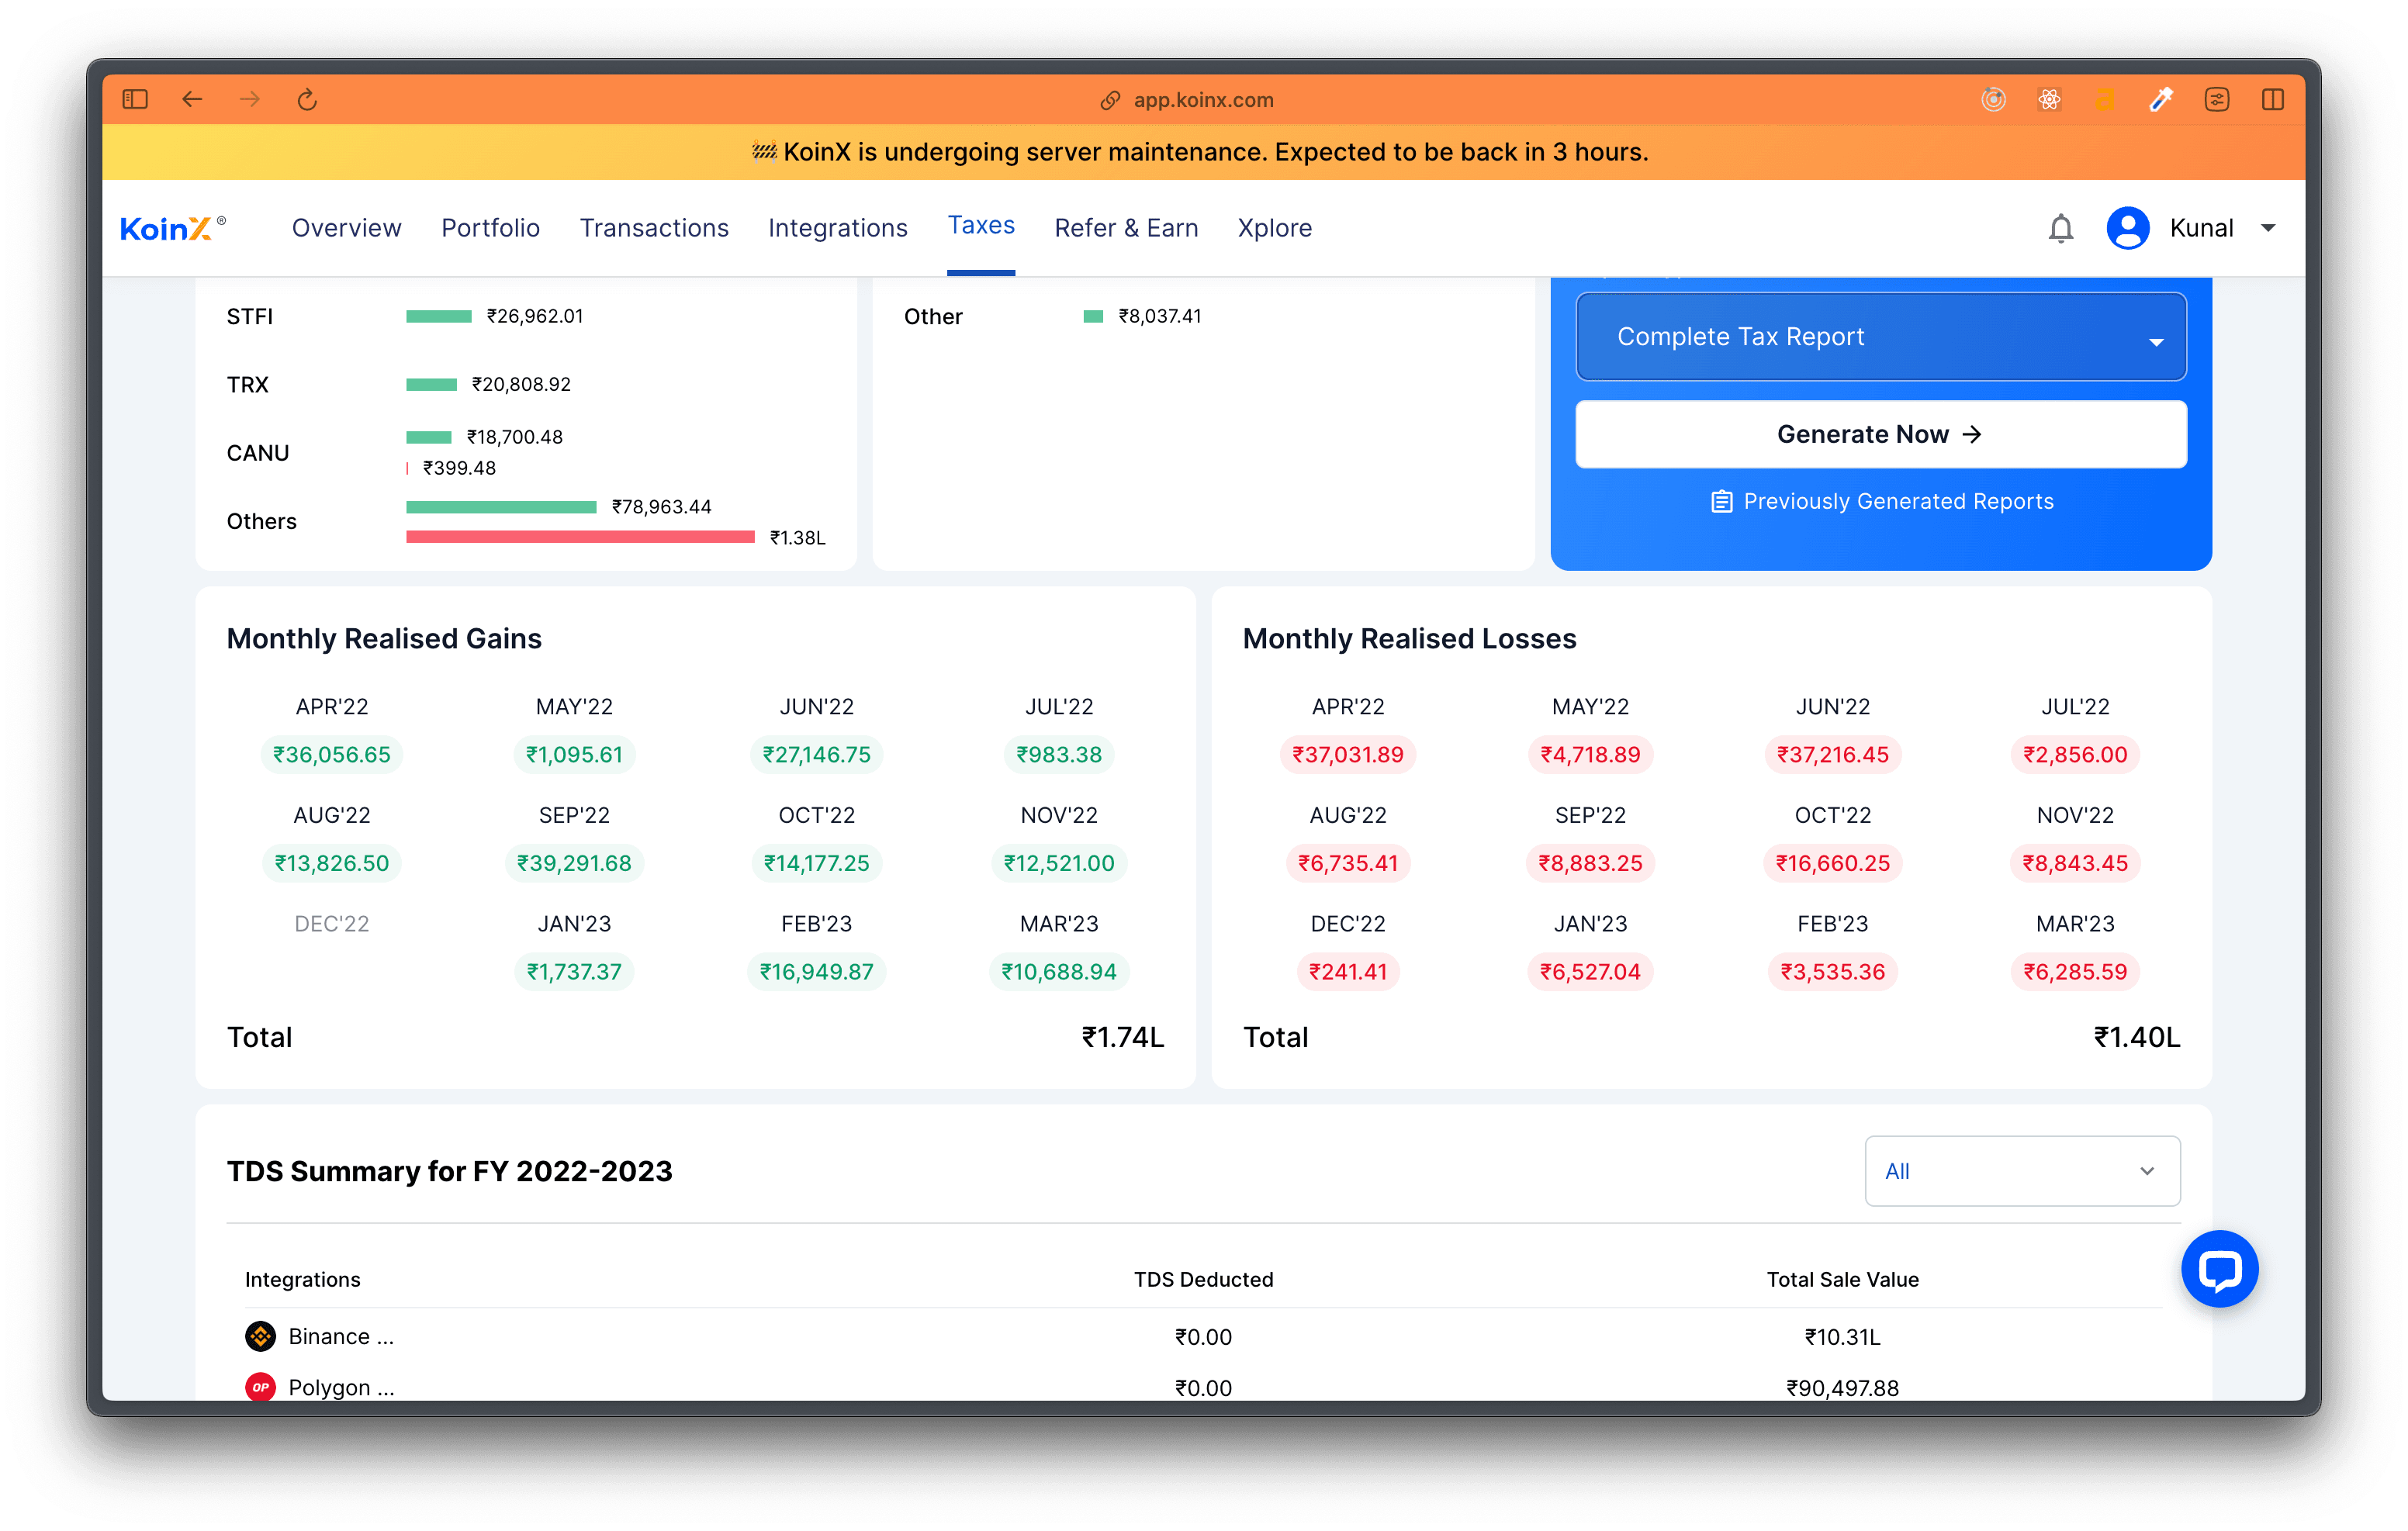
Task: Expand the account menu arrow beside Kunal
Action: coord(2268,229)
